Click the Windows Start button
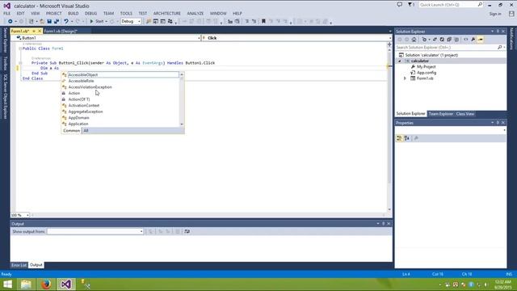Viewport: 517px width, 291px height. coord(7,284)
